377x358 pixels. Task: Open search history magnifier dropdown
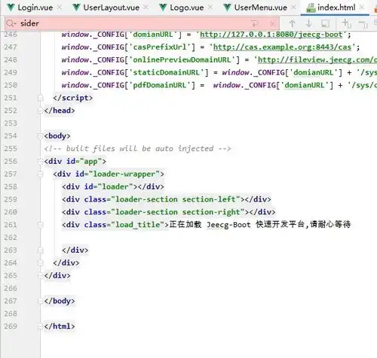[x=11, y=23]
